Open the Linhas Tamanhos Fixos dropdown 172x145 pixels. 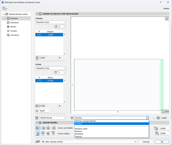[x=50, y=68]
